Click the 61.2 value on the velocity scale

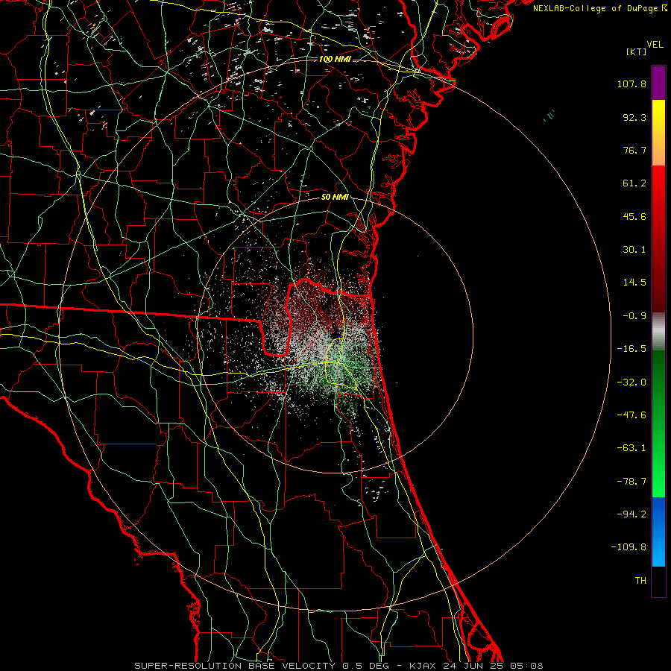coord(634,183)
